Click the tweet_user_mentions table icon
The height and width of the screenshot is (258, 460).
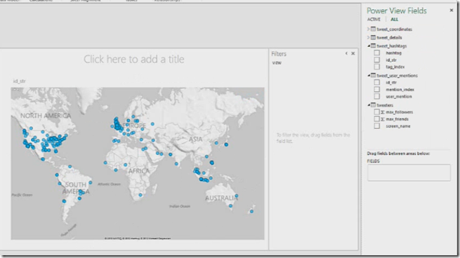click(x=373, y=75)
